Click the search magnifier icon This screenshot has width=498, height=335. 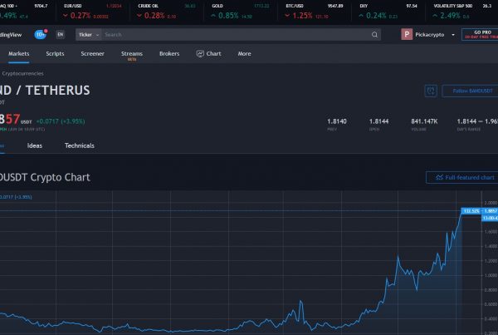375,34
